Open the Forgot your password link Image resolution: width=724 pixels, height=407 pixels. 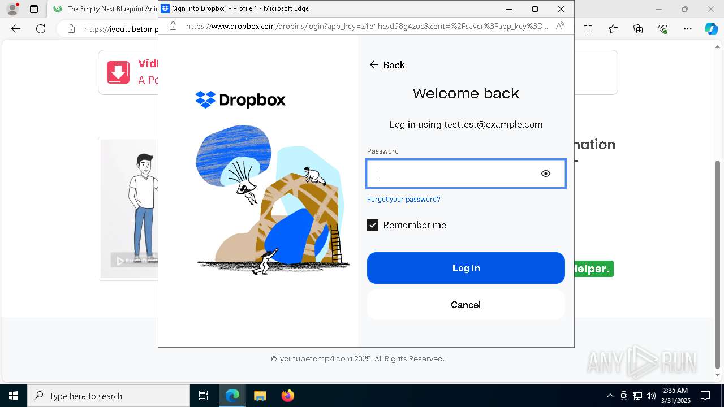click(403, 199)
